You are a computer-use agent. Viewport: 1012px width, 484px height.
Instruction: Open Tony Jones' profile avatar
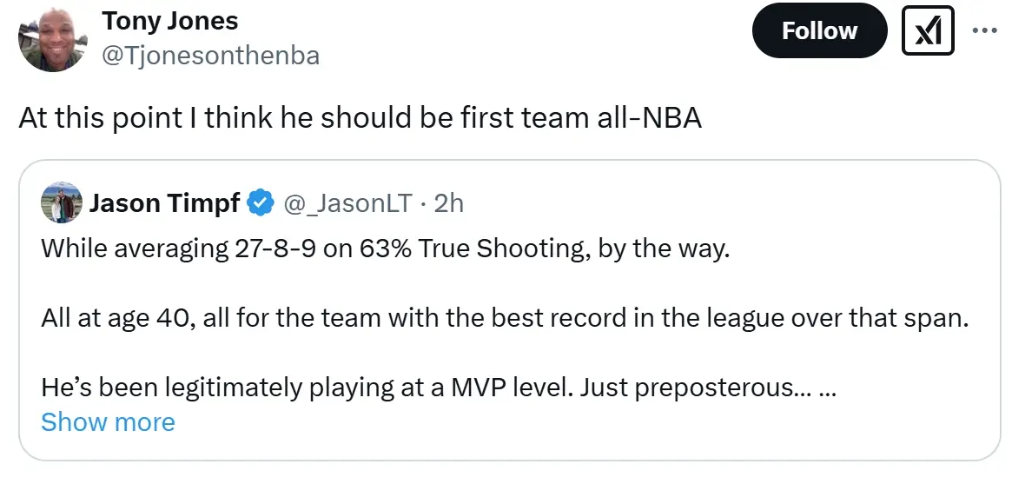coord(52,39)
